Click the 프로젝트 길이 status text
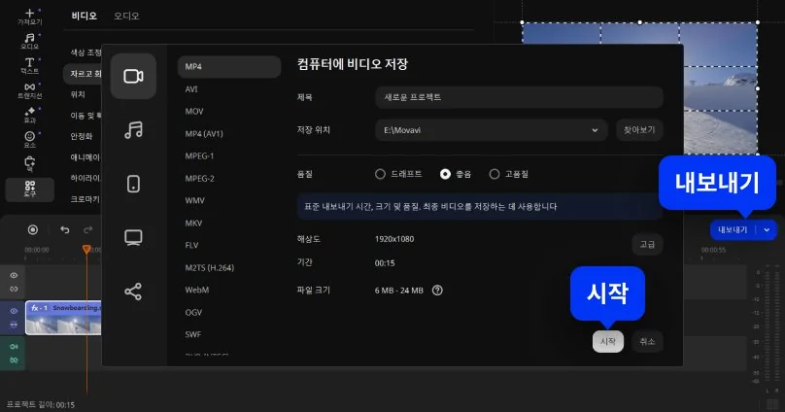785x412 pixels. click(41, 404)
